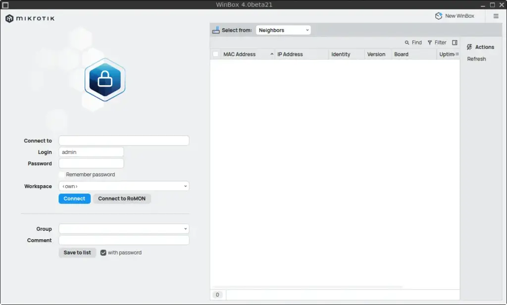Click the Save to list button
The width and height of the screenshot is (507, 305).
coord(77,253)
